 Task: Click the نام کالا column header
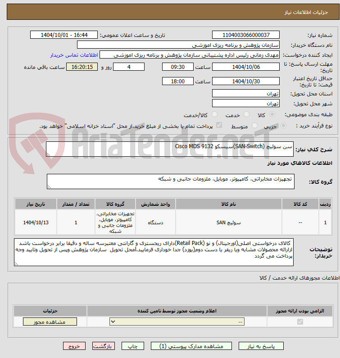(x=229, y=204)
